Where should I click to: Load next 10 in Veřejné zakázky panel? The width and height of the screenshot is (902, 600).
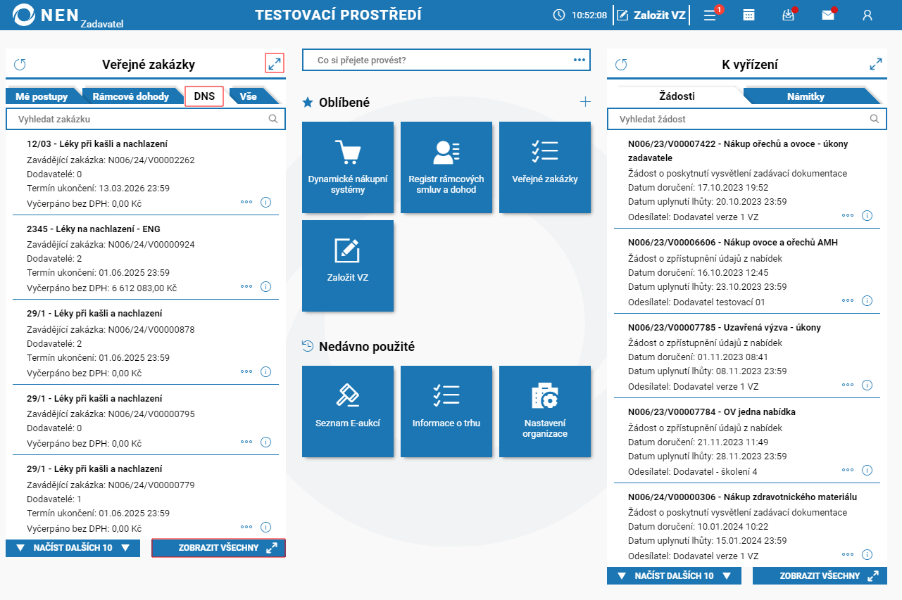[73, 548]
